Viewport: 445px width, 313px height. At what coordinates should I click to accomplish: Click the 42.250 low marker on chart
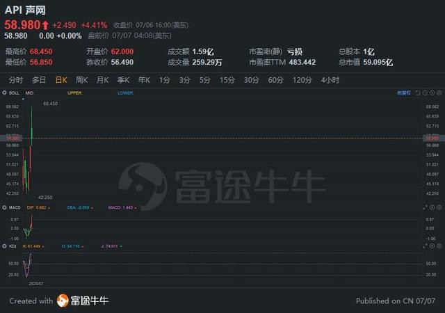point(45,197)
